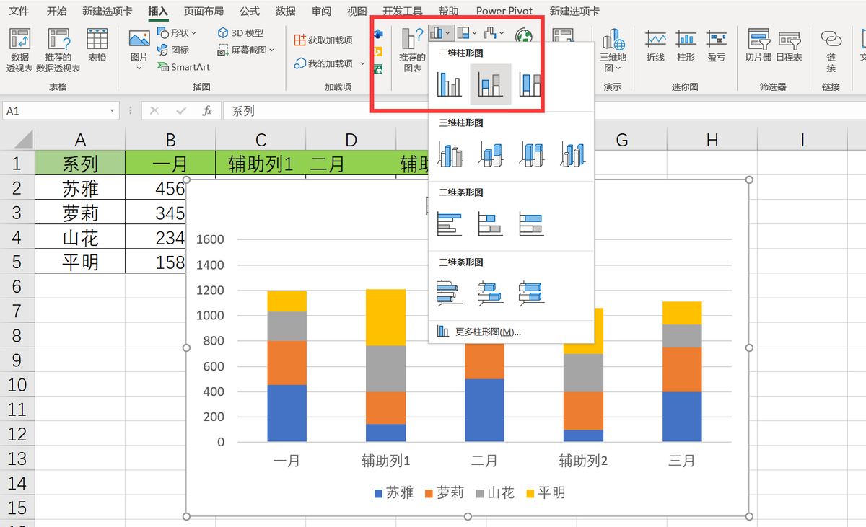Viewport: 866px width, 527px height.
Task: Click the Pictures (图片) button
Action: 139,49
